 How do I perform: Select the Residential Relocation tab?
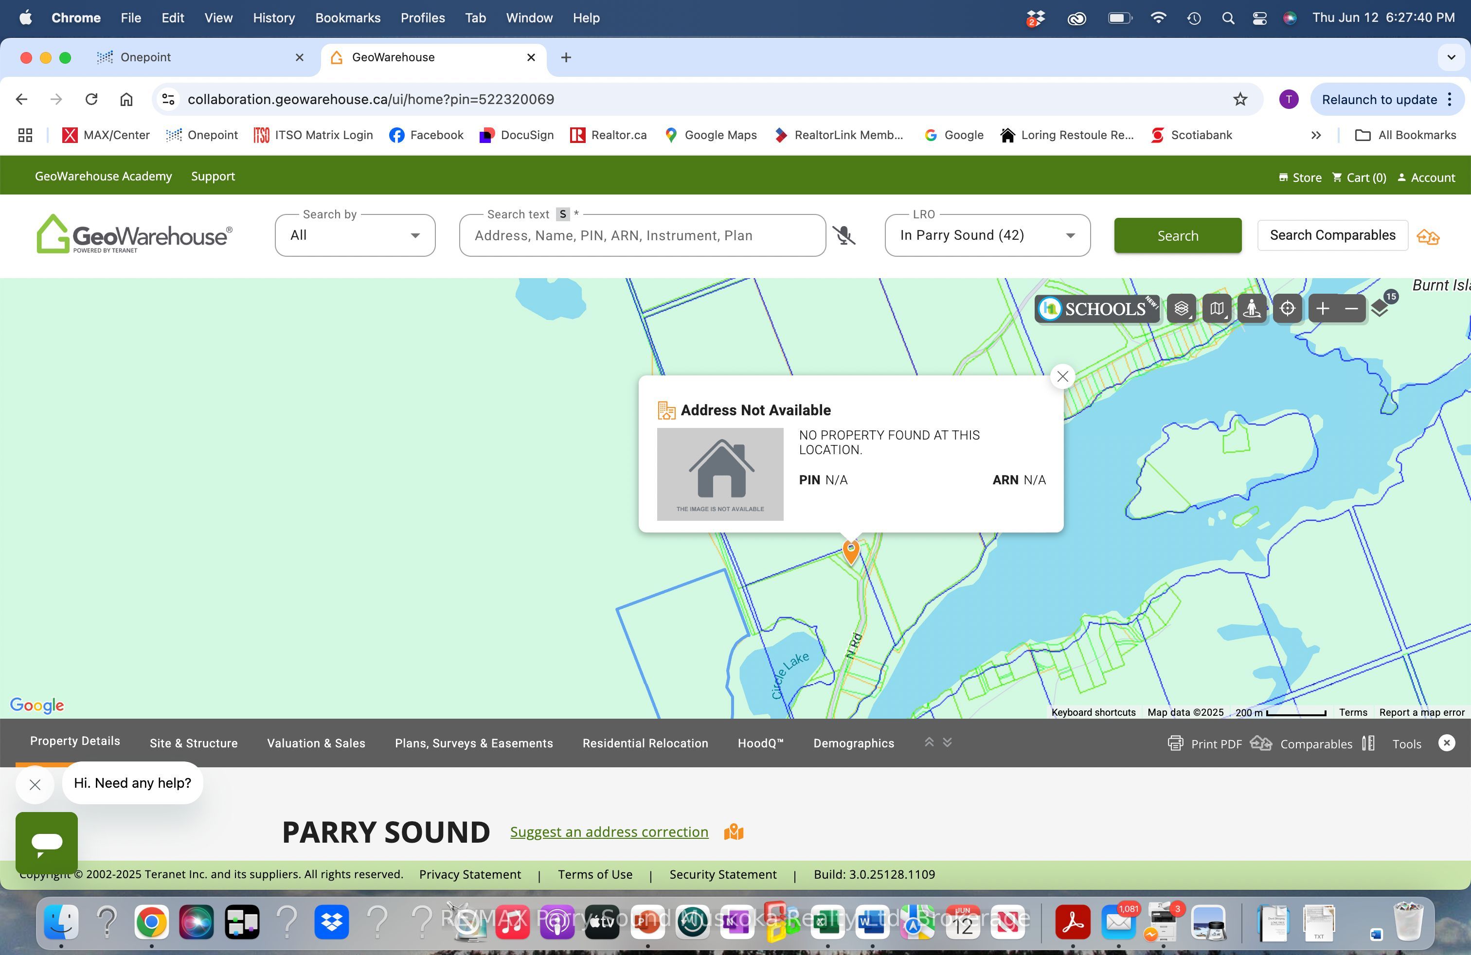(645, 743)
